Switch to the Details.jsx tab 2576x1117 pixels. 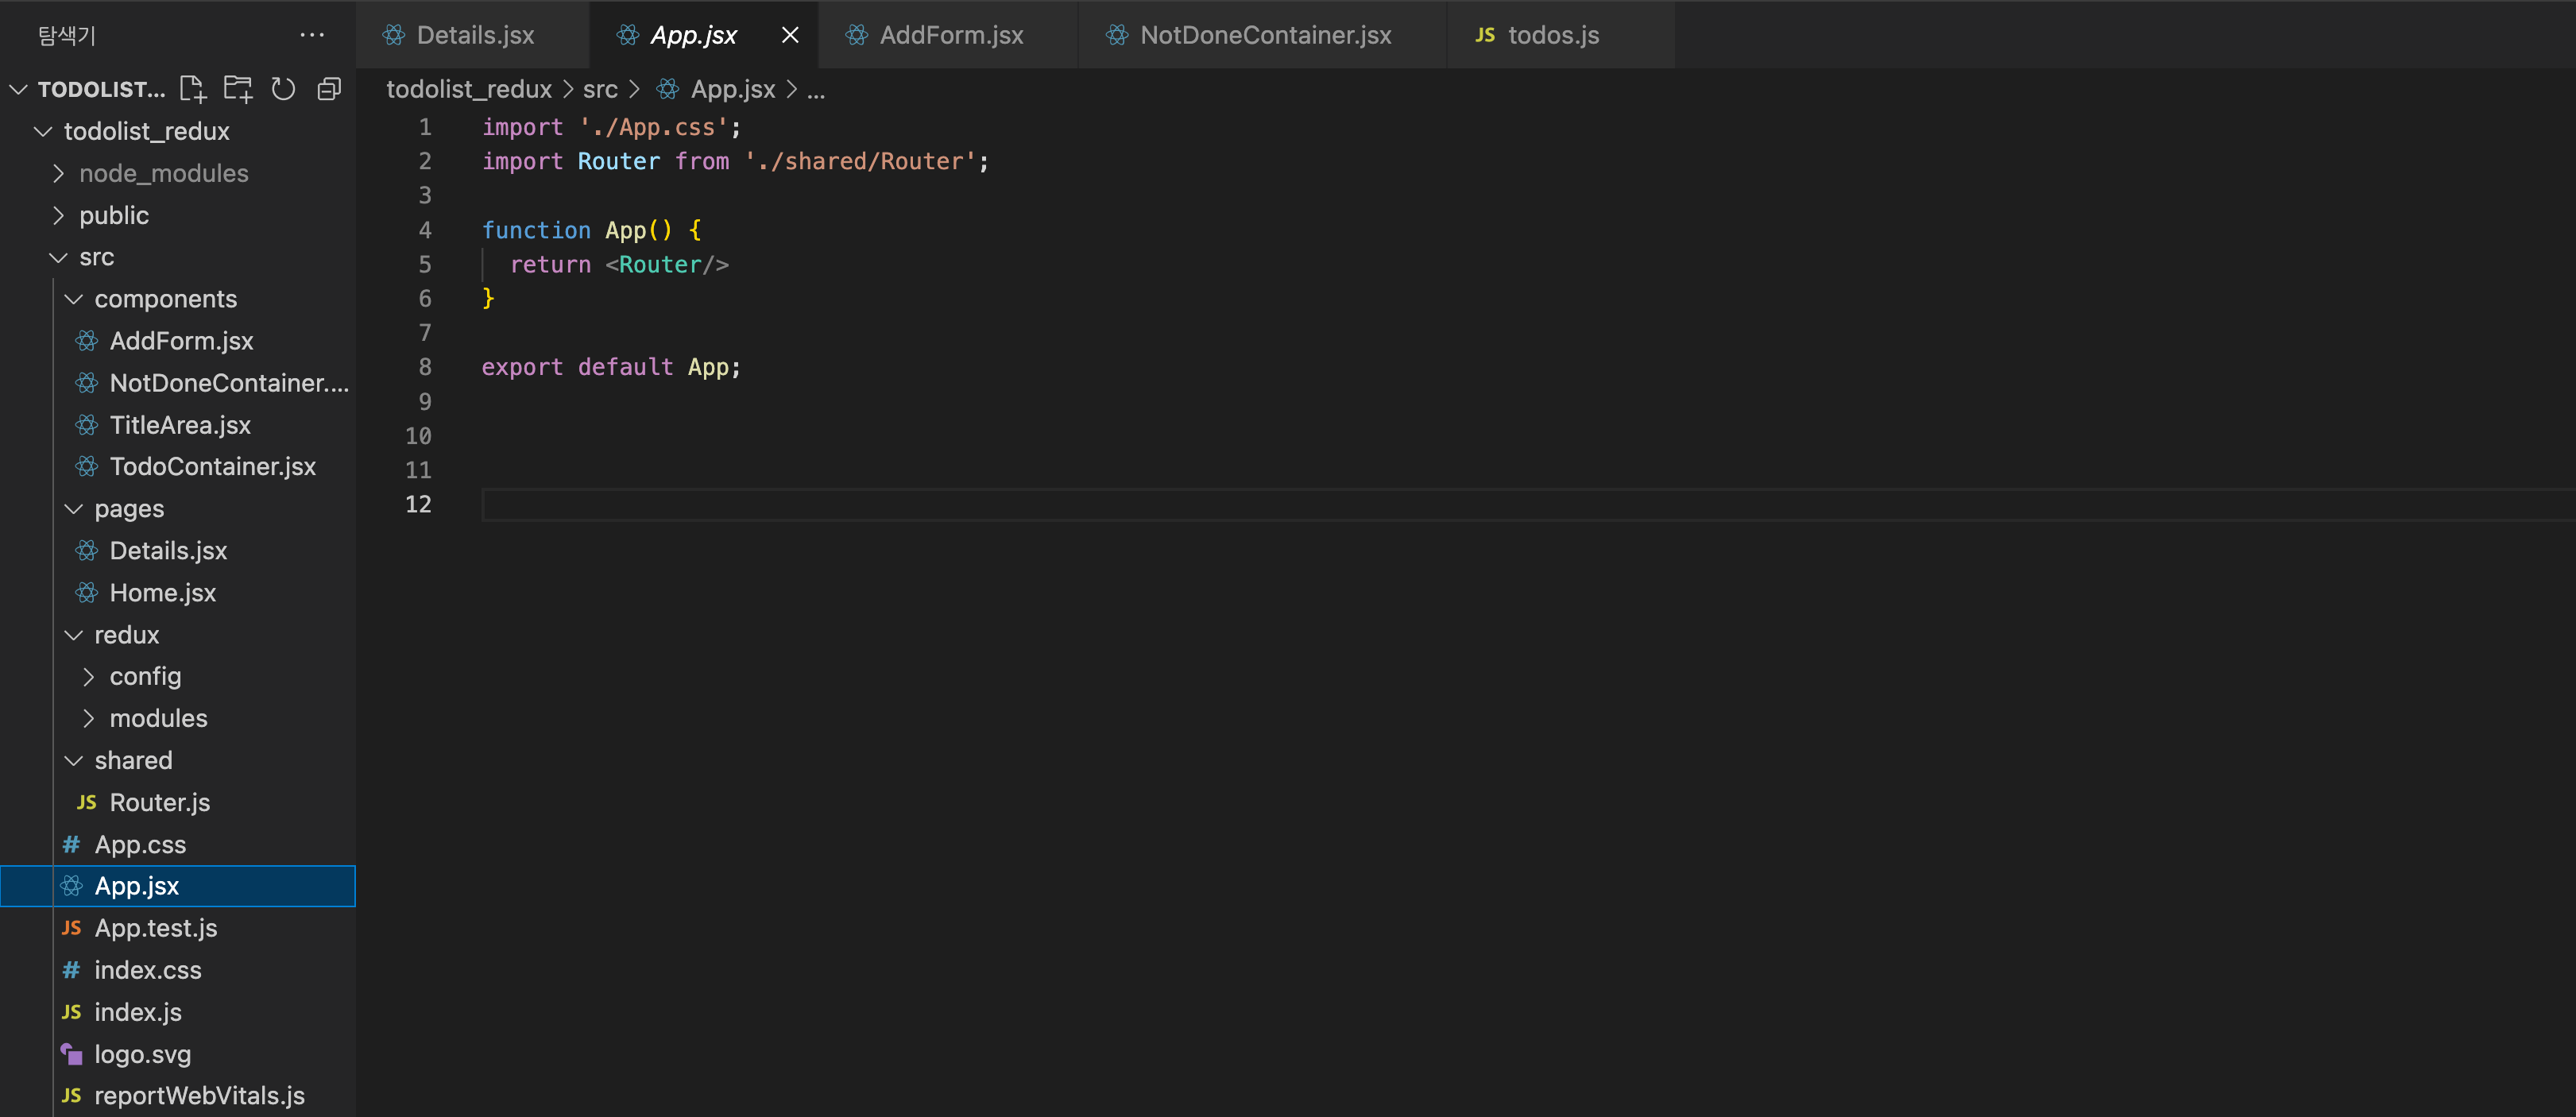(474, 35)
